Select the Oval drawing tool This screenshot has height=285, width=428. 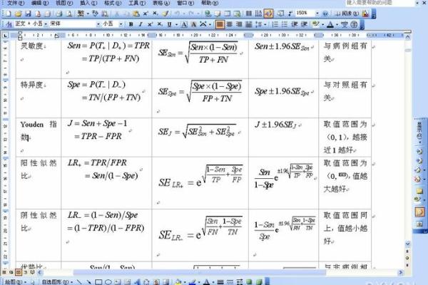click(x=108, y=281)
